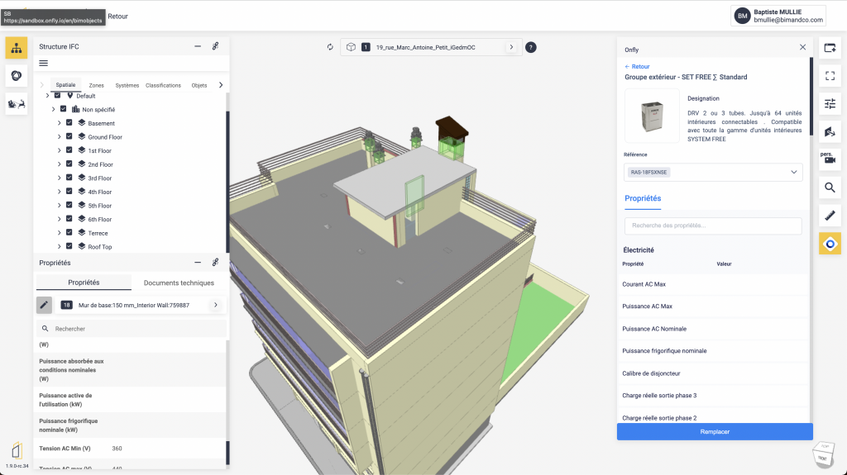The height and width of the screenshot is (475, 847).
Task: Expand the 6th Floor tree node
Action: pos(60,219)
